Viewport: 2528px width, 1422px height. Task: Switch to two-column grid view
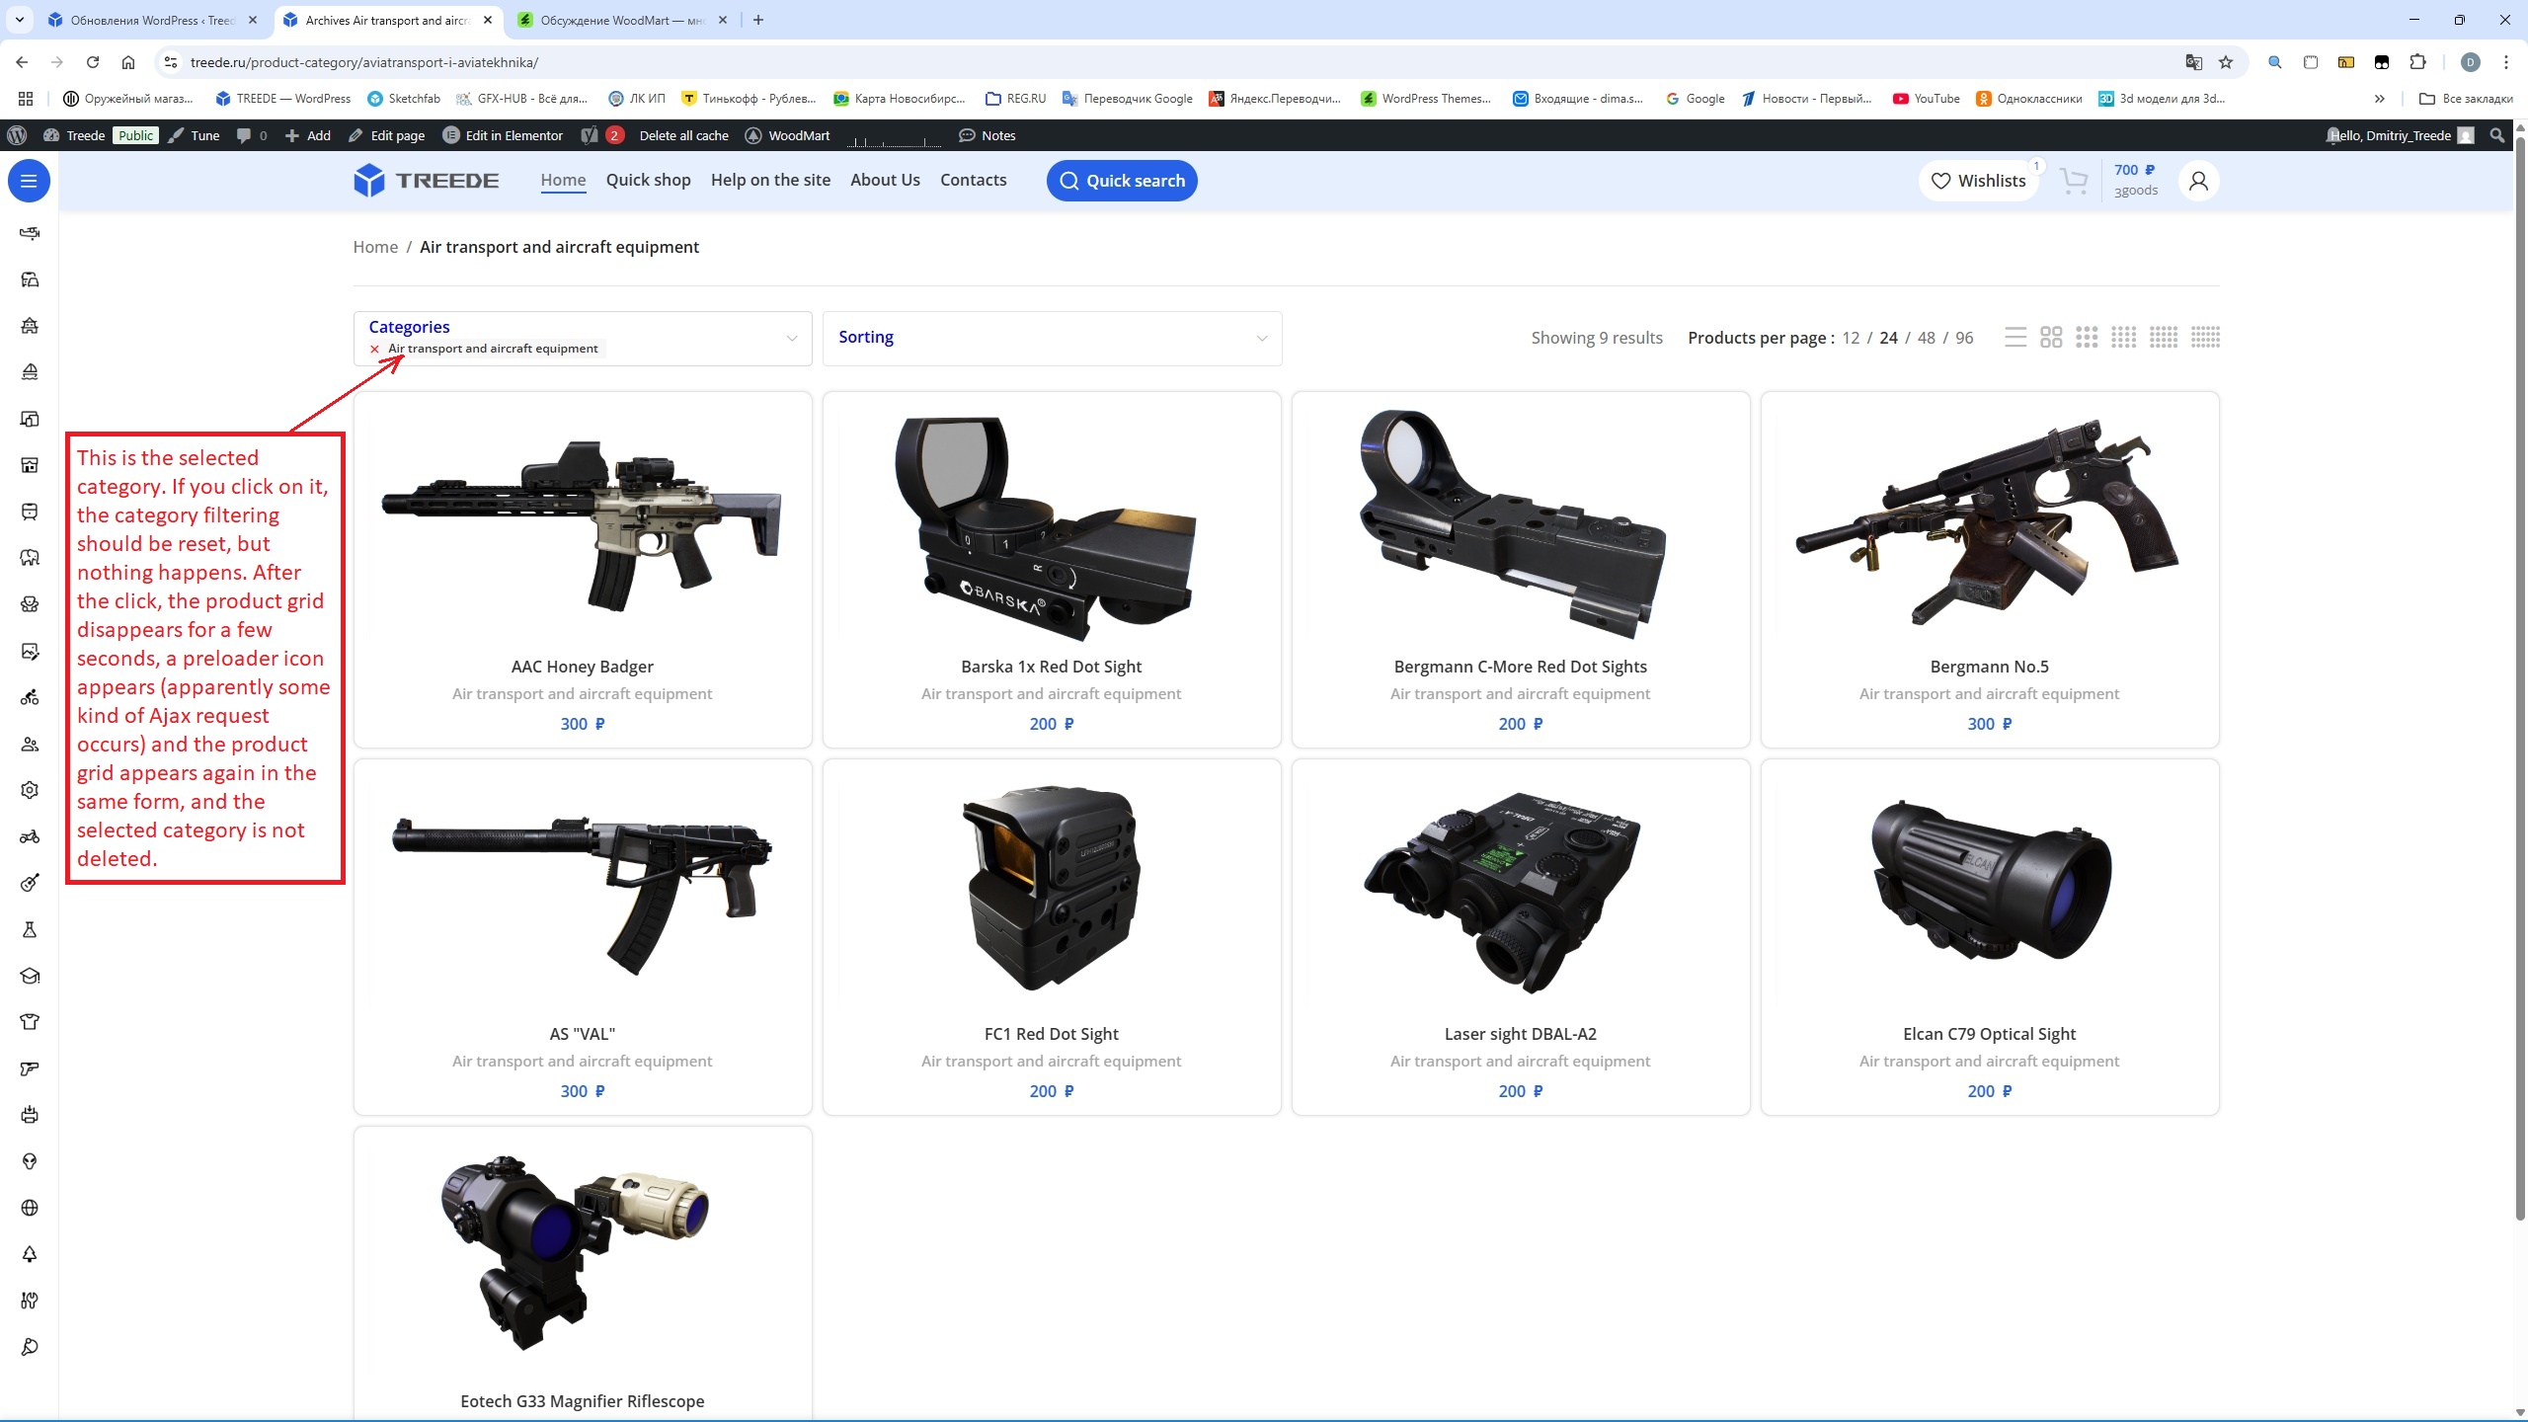[2051, 338]
